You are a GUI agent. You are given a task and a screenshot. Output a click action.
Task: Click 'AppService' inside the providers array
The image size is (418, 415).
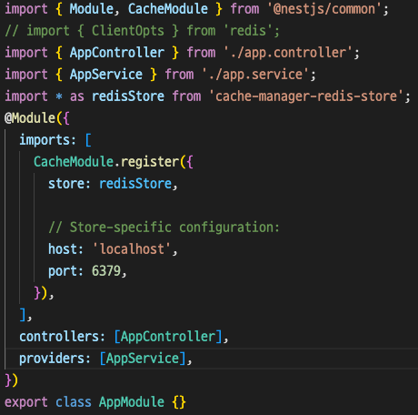(x=143, y=359)
